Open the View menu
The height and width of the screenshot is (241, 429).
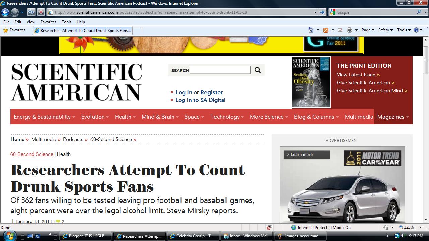(31, 22)
